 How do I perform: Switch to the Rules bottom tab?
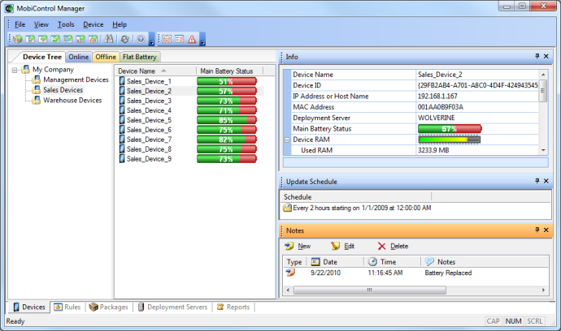point(67,307)
